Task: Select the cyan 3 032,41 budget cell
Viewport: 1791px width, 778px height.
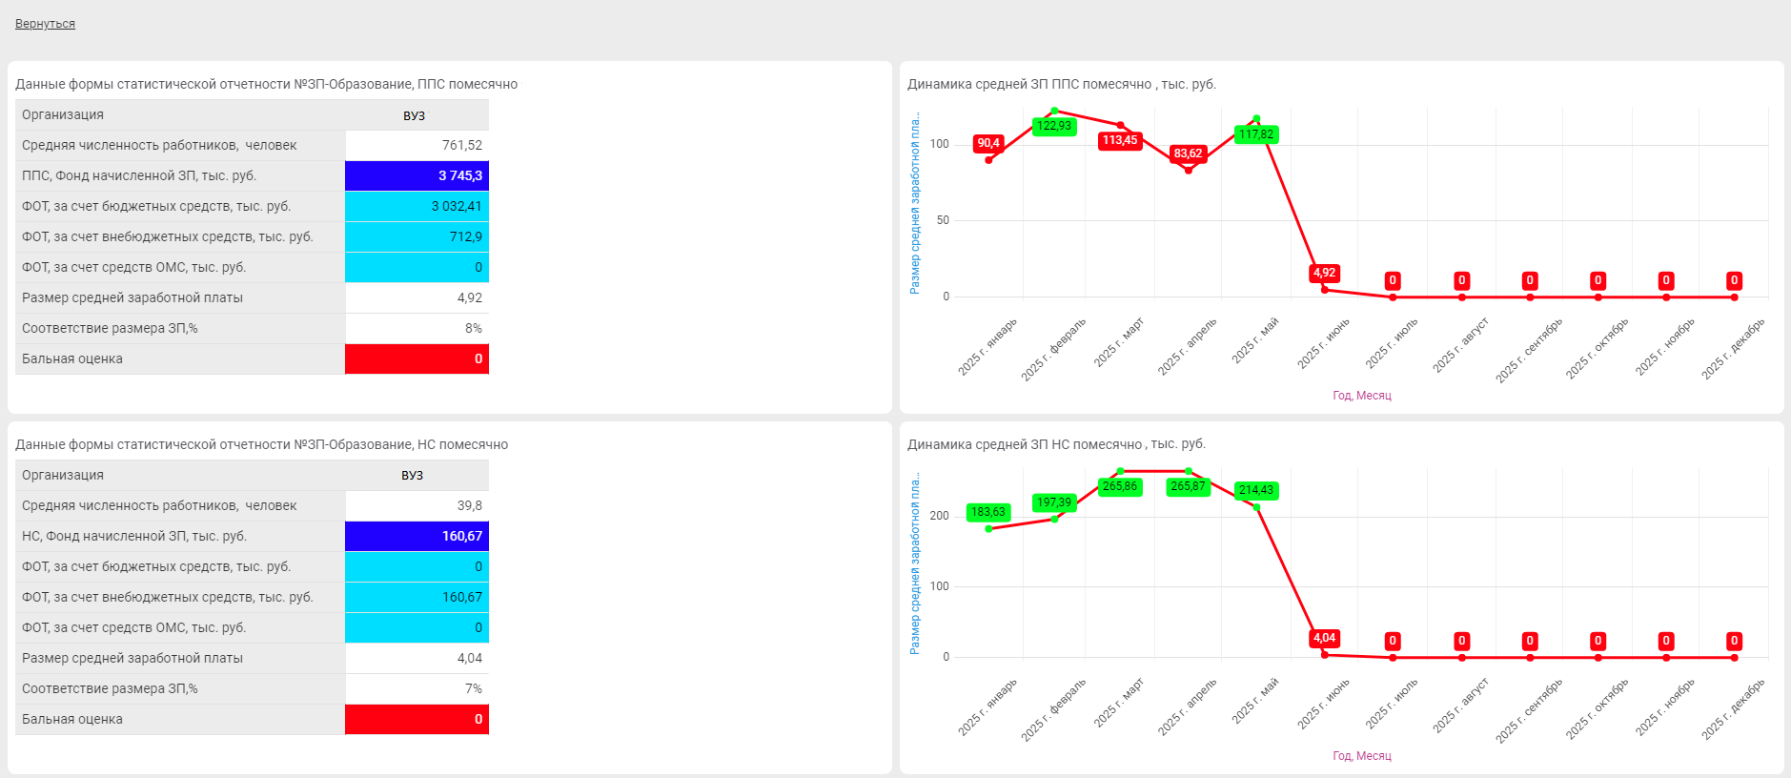Action: pos(417,206)
